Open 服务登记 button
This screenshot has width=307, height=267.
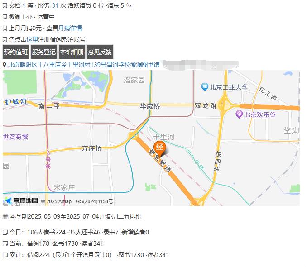pyautogui.click(x=44, y=52)
